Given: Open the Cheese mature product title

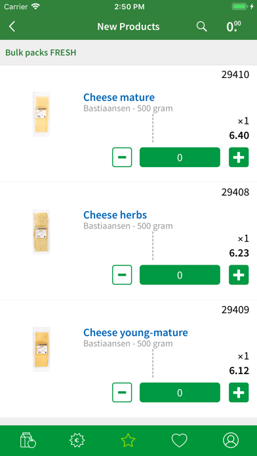Looking at the screenshot, I should (119, 97).
